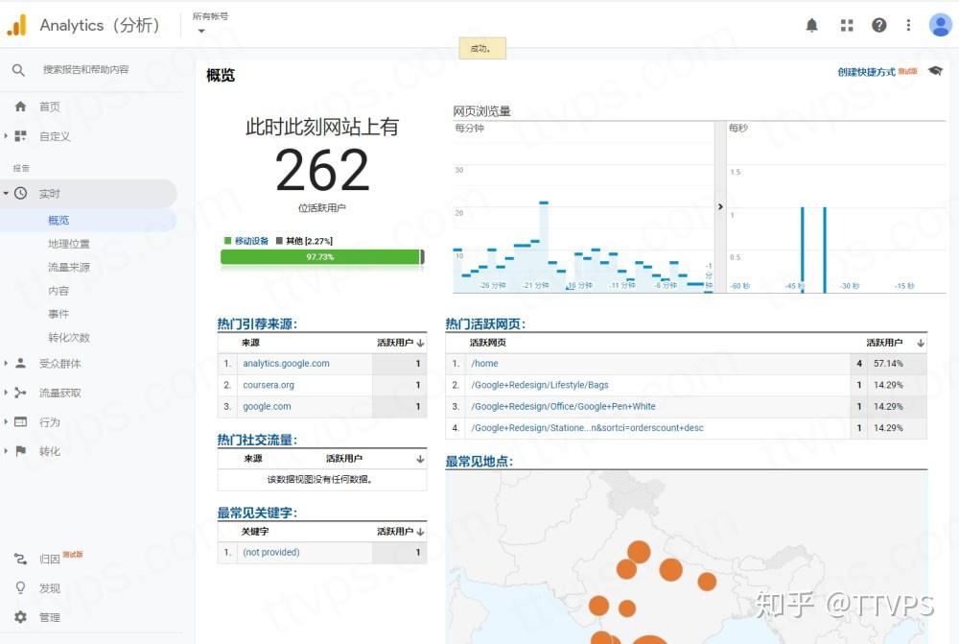Select 流量来源 in the sidebar
This screenshot has width=959, height=644.
(67, 267)
